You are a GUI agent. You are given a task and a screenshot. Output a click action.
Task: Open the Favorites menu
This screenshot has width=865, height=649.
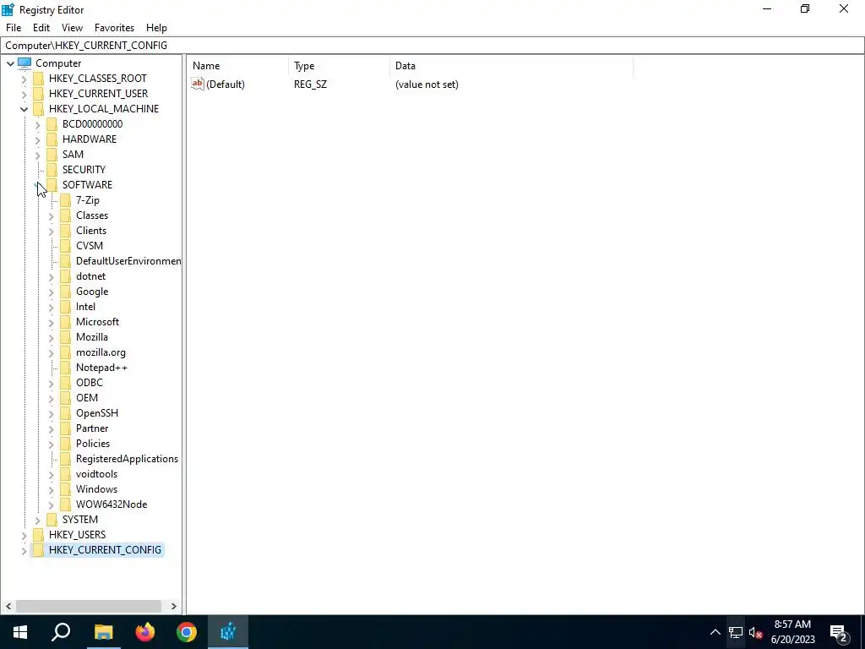tap(114, 28)
